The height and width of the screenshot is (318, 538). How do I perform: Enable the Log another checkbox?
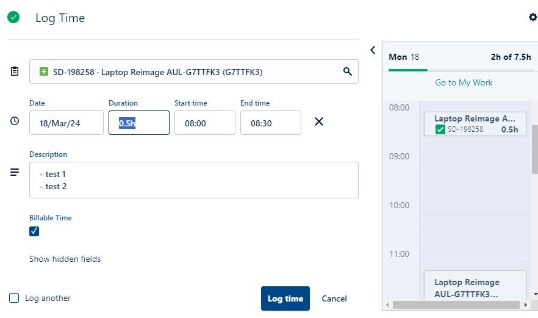coord(14,298)
